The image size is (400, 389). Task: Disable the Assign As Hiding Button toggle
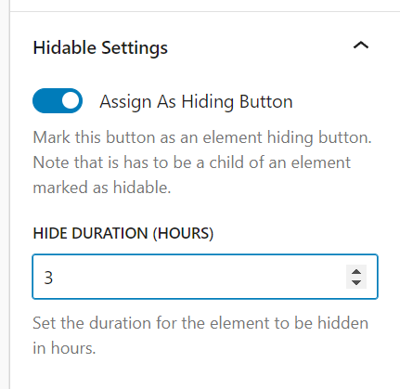point(58,101)
